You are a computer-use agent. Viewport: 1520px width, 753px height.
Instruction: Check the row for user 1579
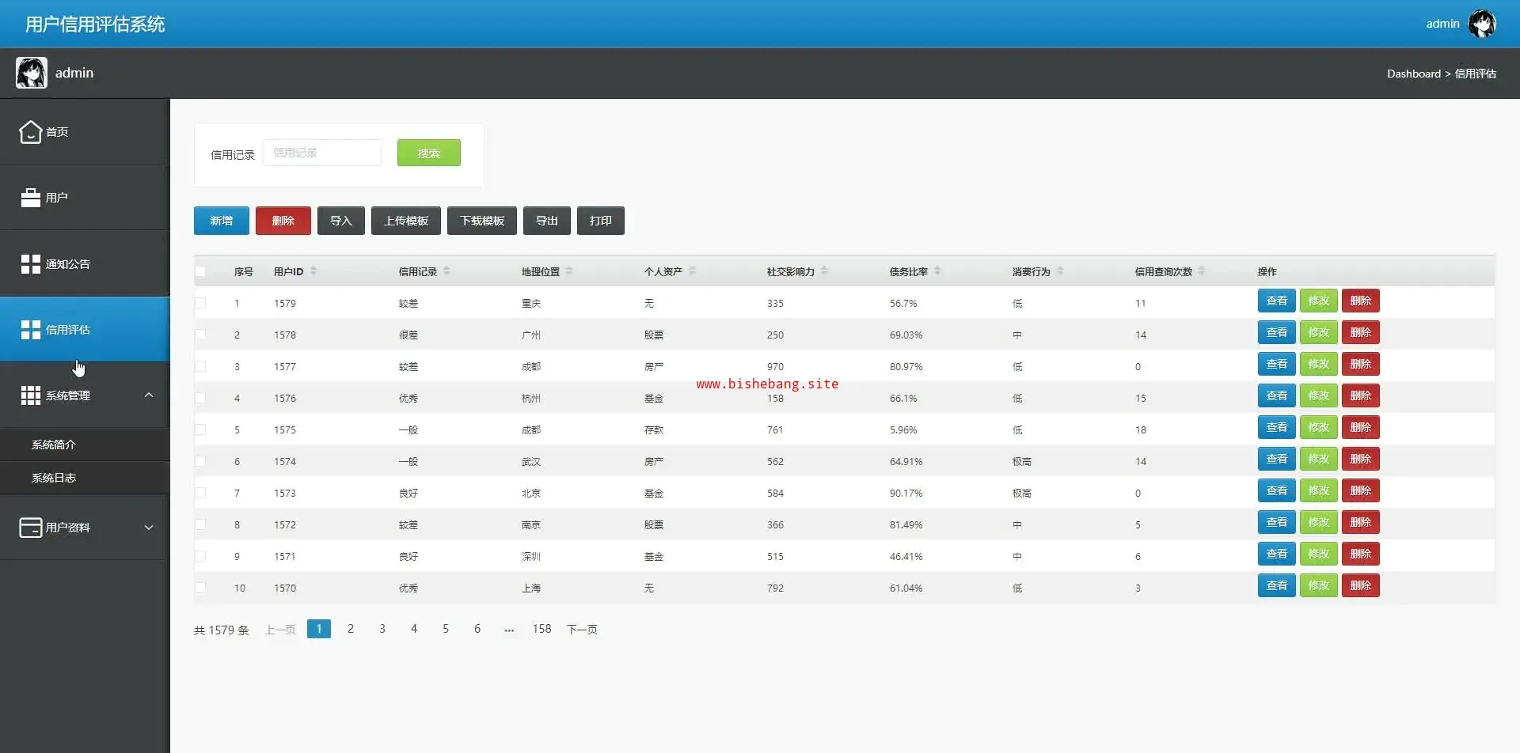[x=200, y=303]
